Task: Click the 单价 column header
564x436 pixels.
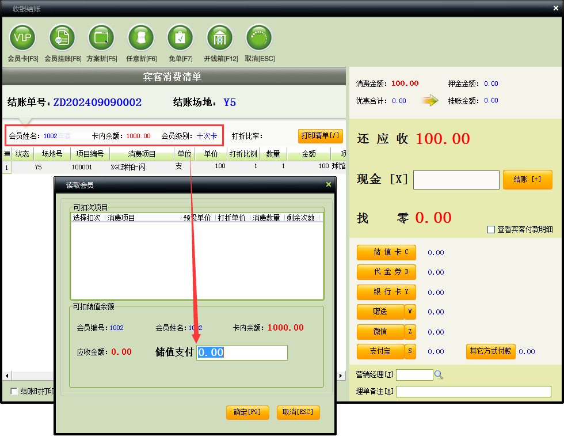Action: point(211,154)
